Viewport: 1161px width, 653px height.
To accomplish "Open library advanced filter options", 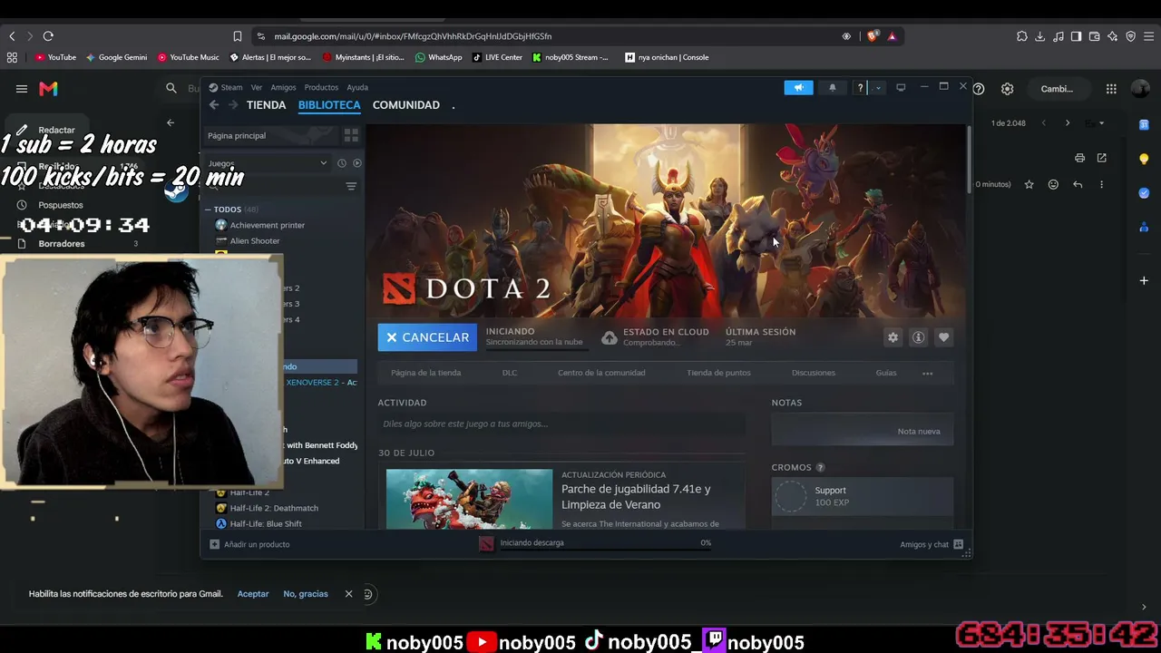I will 351,187.
